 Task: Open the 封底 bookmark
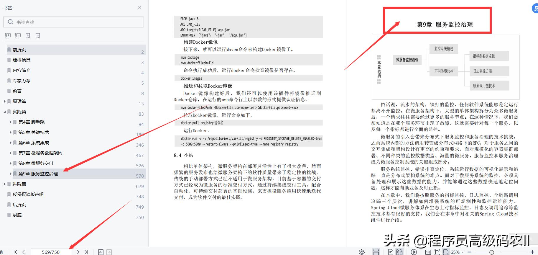pyautogui.click(x=17, y=215)
